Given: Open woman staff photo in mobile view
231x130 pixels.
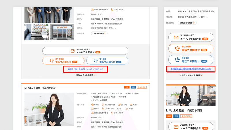Looking at the screenshot, I should coord(182,96).
